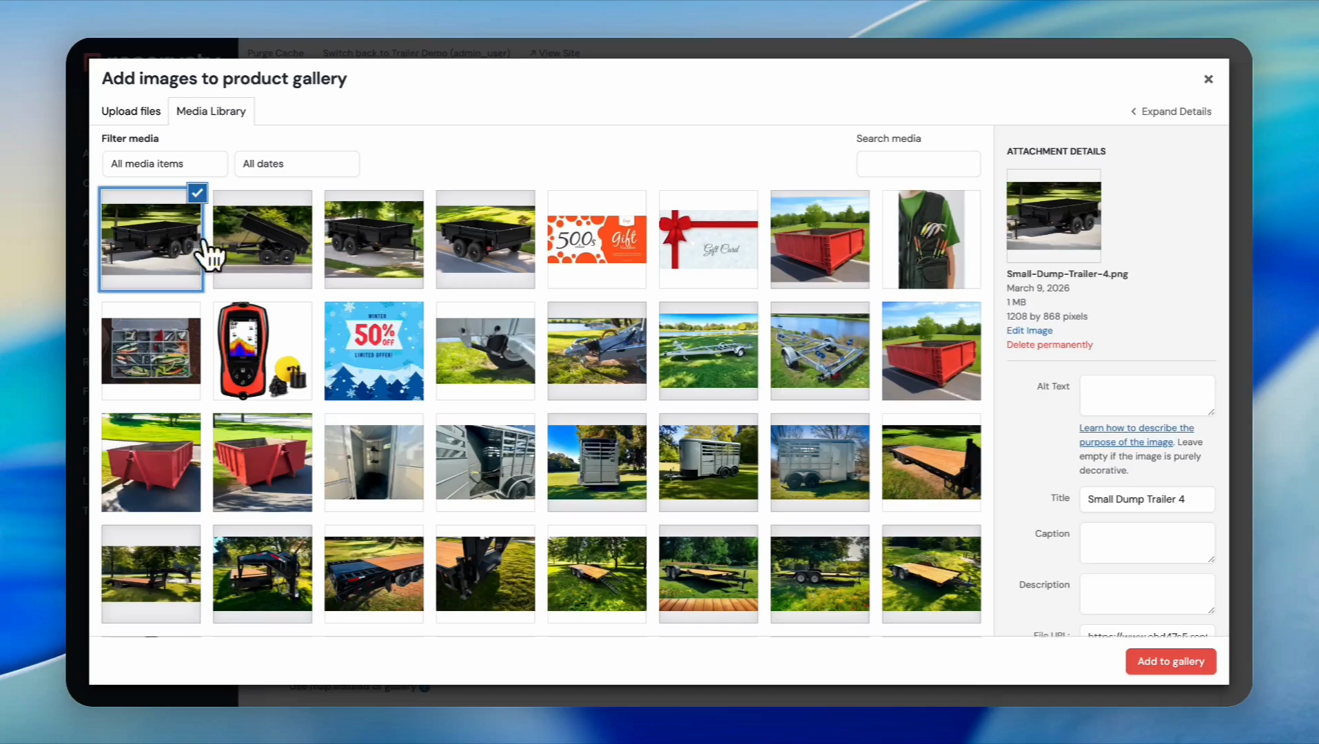Select the tool vest thumbnail
The width and height of the screenshot is (1319, 744).
[x=931, y=239]
